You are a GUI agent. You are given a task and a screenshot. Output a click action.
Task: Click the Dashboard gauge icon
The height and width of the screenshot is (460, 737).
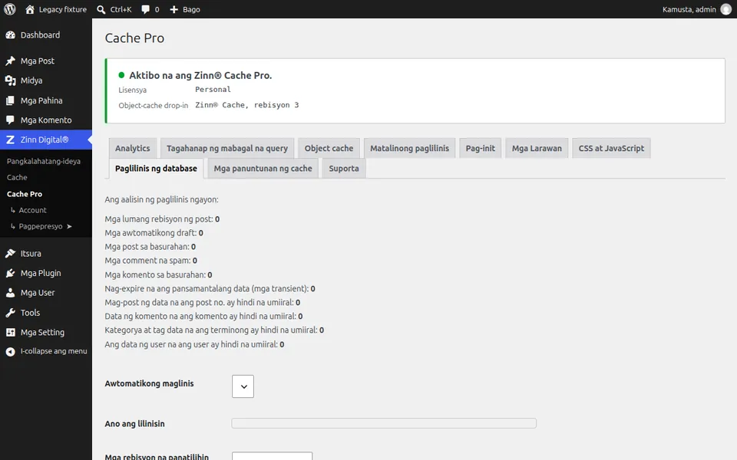coord(10,35)
